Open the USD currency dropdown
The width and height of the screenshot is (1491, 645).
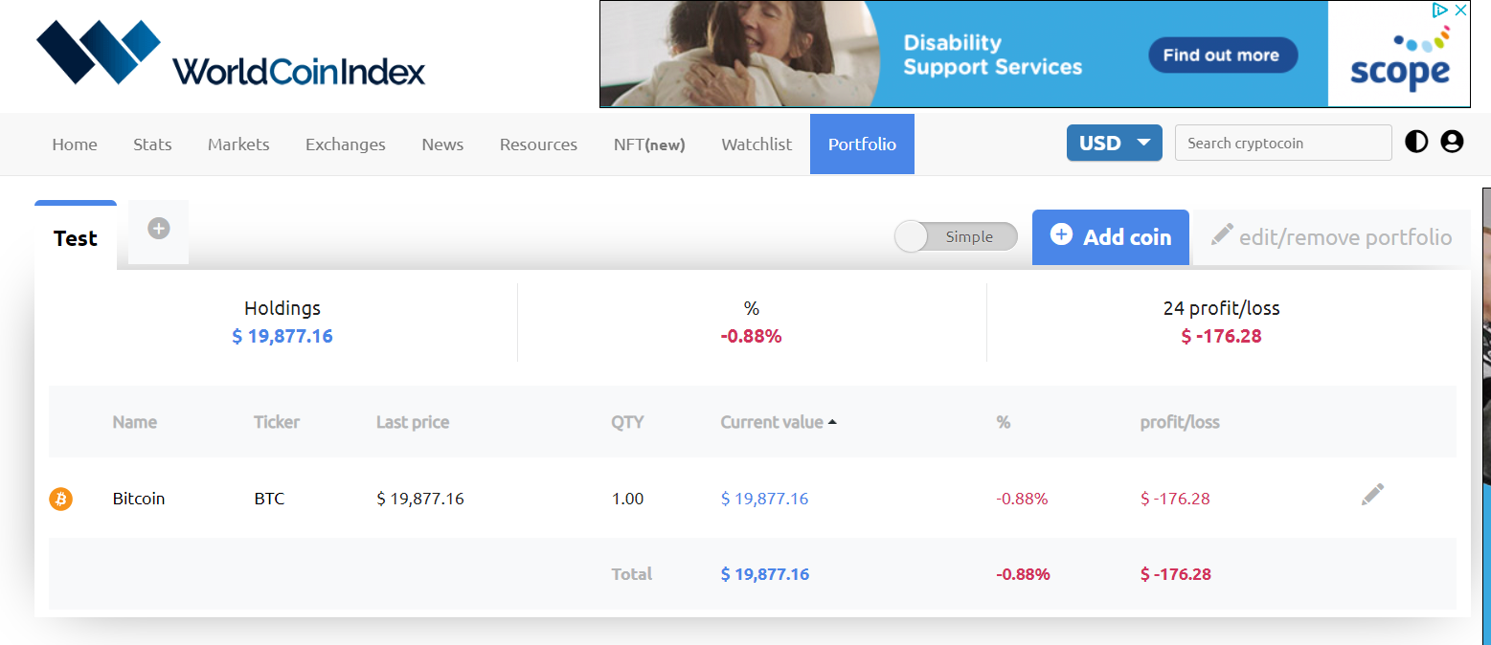pyautogui.click(x=1114, y=142)
